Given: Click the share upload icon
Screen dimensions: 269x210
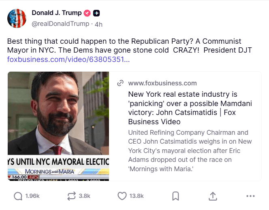Looking at the screenshot, I should click(x=213, y=196).
